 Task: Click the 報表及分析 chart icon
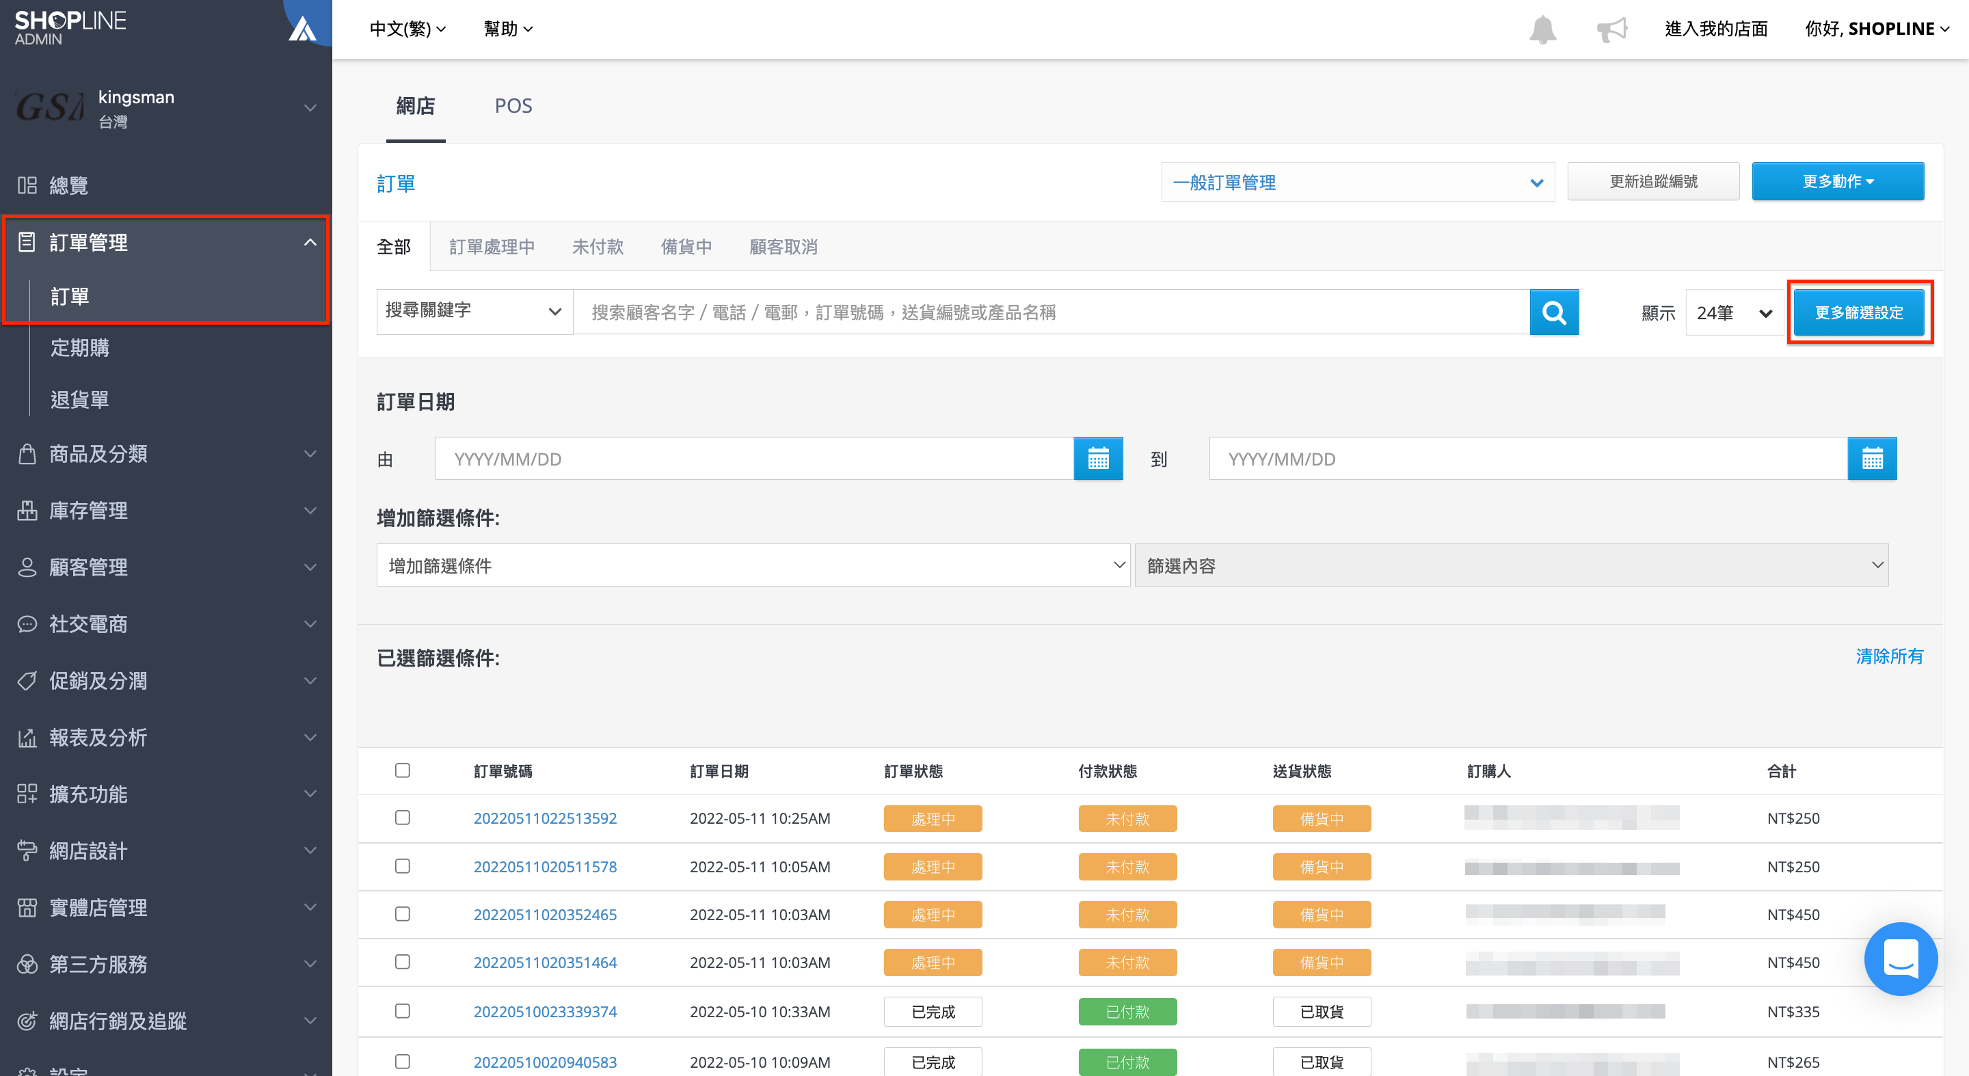click(27, 737)
